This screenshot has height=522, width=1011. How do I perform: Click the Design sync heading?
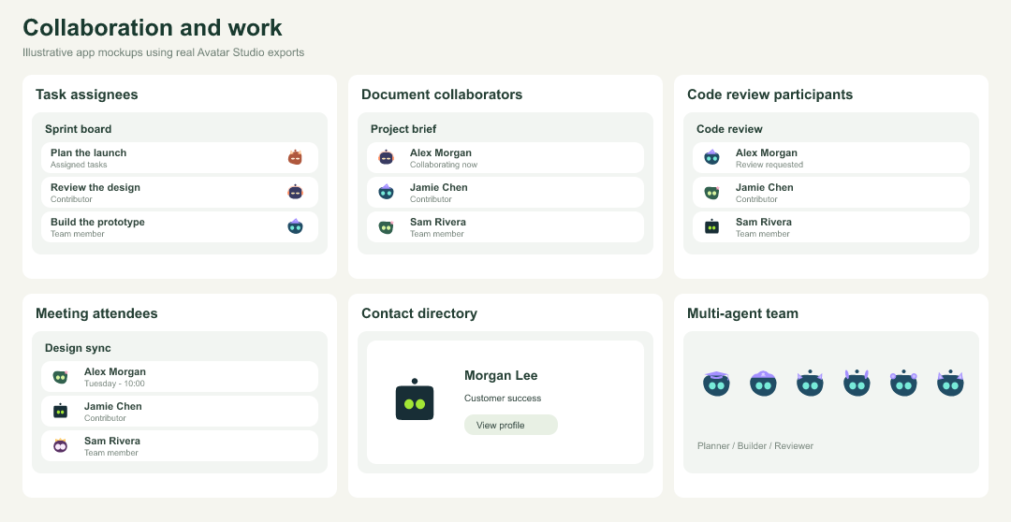78,348
